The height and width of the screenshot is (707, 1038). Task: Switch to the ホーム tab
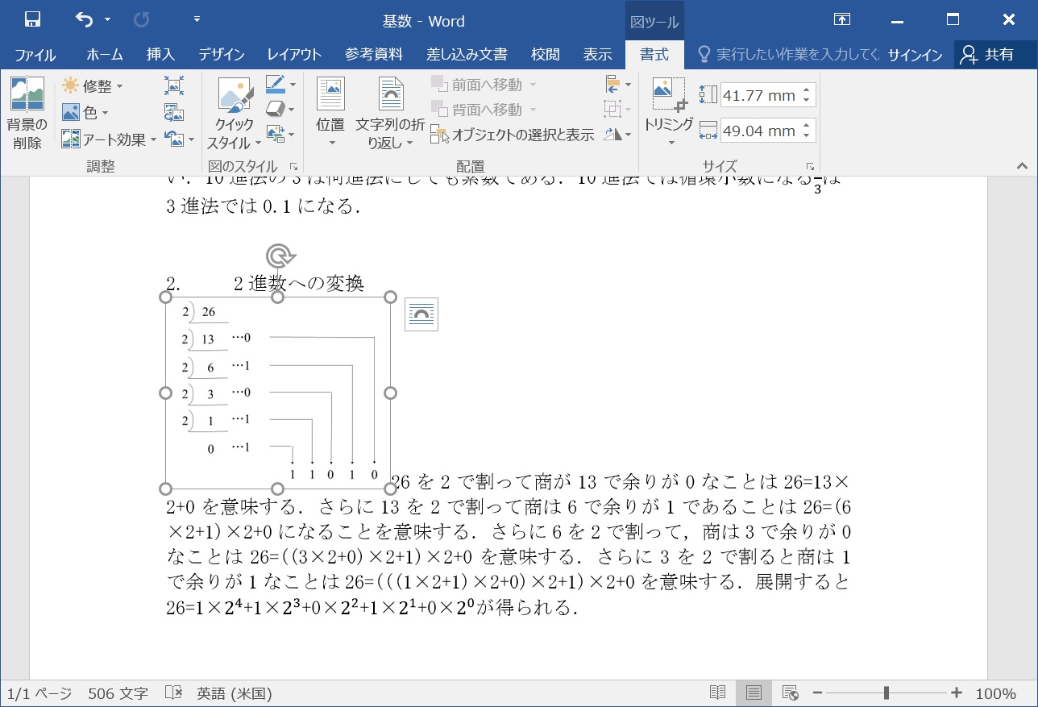tap(105, 55)
